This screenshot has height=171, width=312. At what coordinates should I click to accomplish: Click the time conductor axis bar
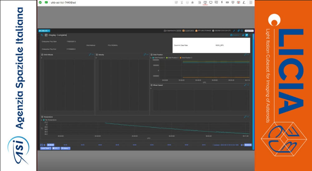click(131, 145)
